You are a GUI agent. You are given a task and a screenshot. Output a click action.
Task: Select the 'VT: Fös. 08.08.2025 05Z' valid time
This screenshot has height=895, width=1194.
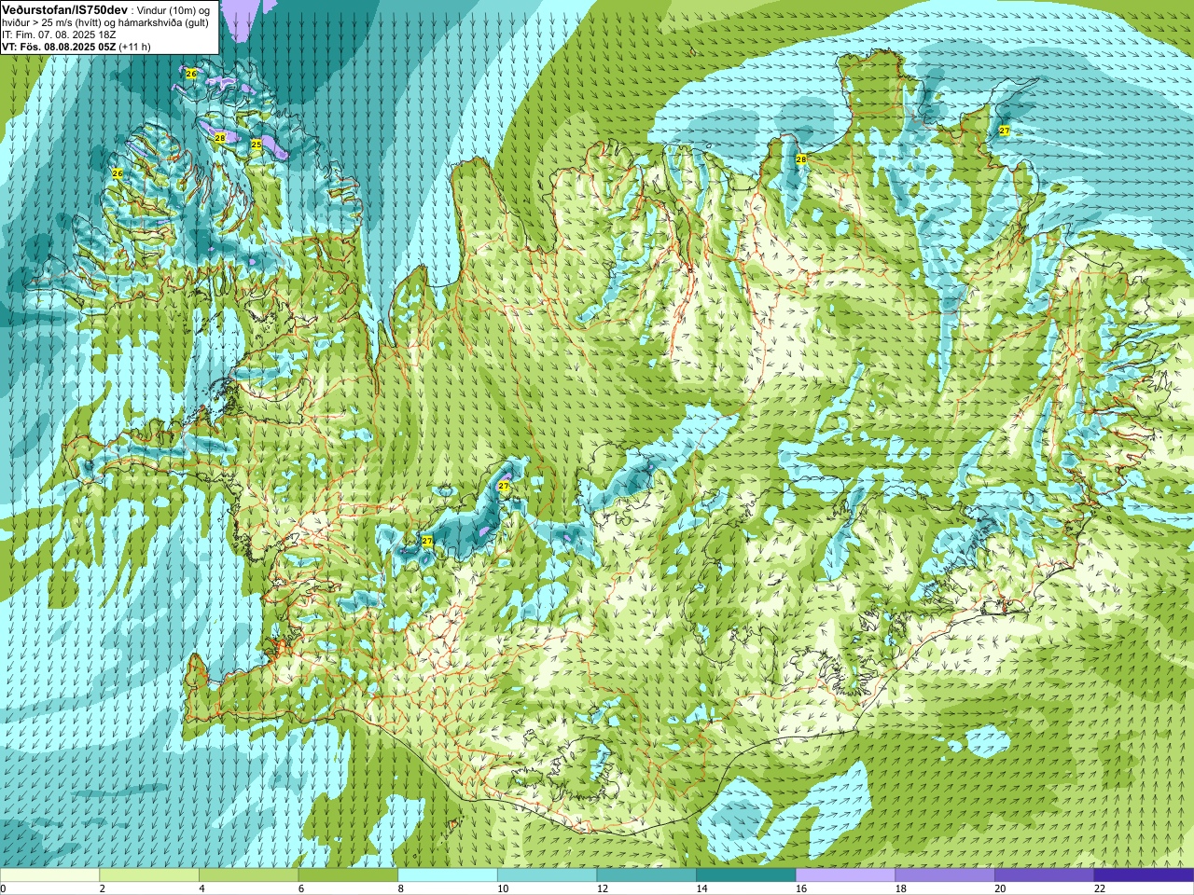(60, 47)
